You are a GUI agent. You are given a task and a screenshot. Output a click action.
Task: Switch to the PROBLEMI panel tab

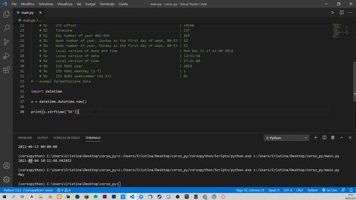click(25, 138)
